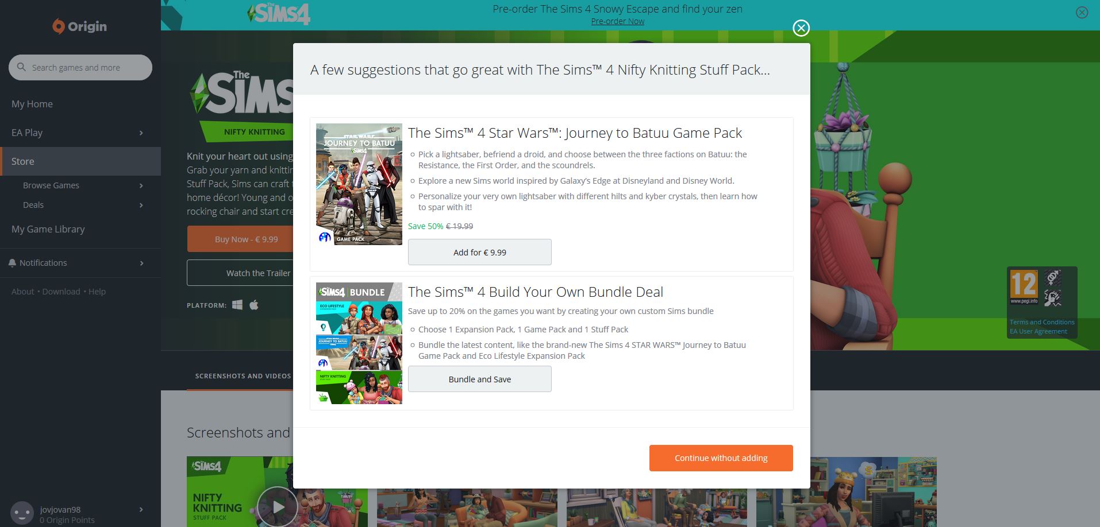Open the Journey to Batuu cover thumbnail
This screenshot has height=527, width=1100.
[x=359, y=184]
